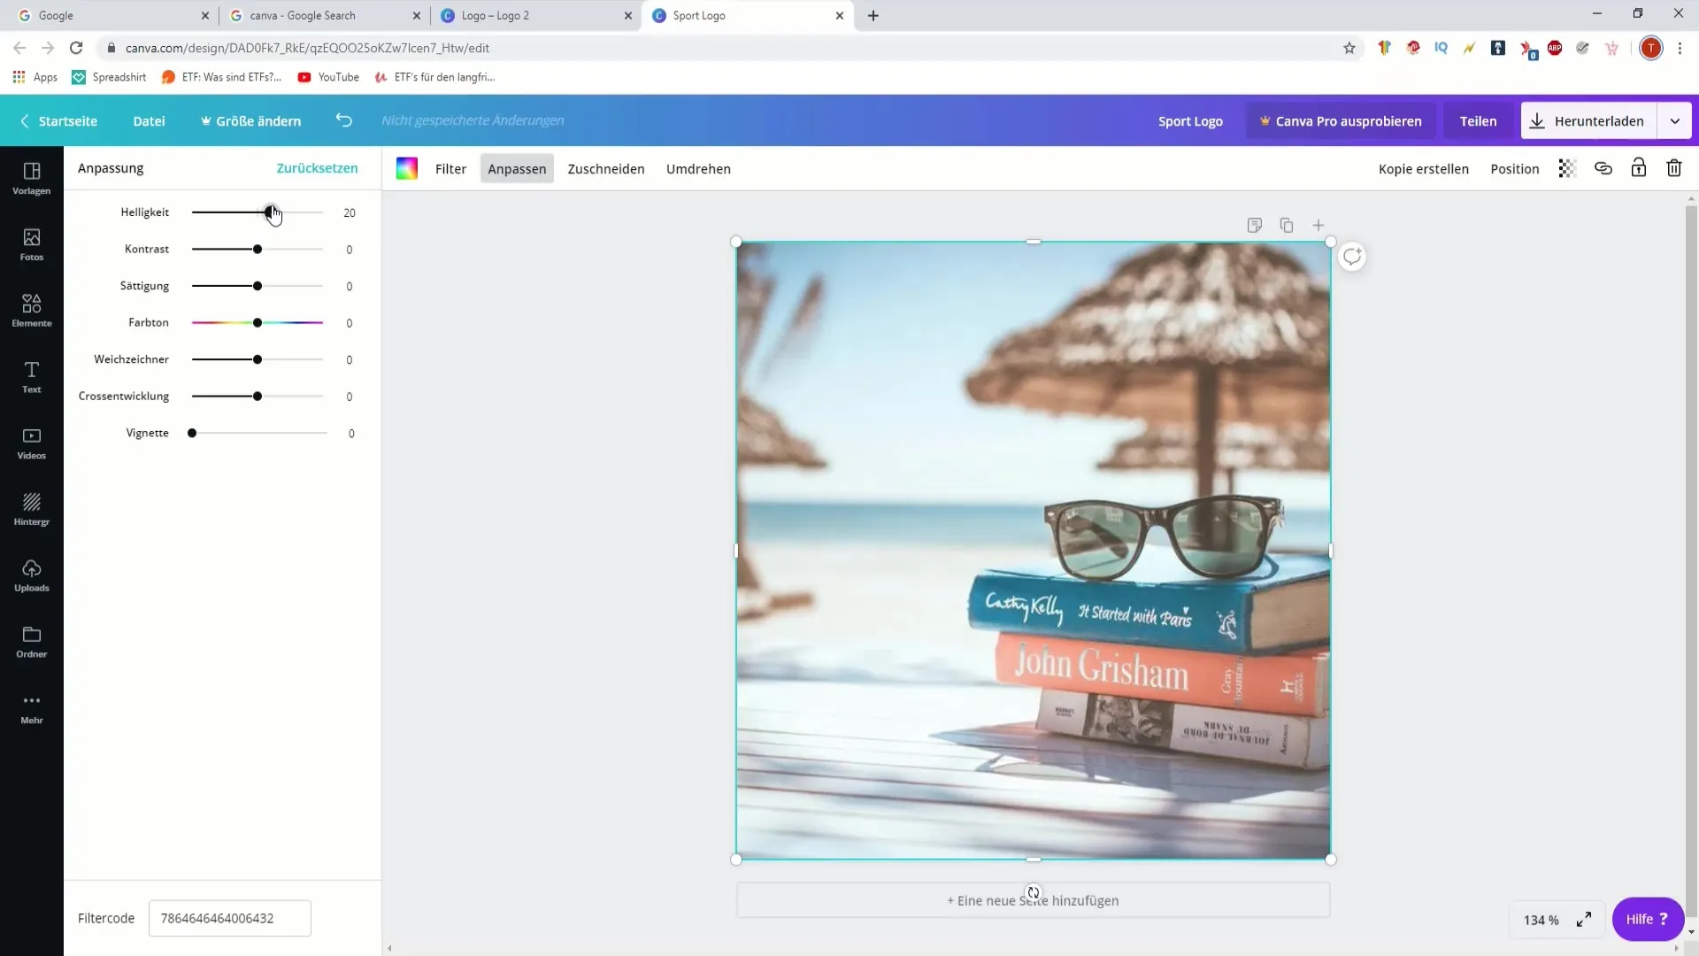The image size is (1699, 956).
Task: Open the Videos sidebar panel
Action: click(x=32, y=443)
